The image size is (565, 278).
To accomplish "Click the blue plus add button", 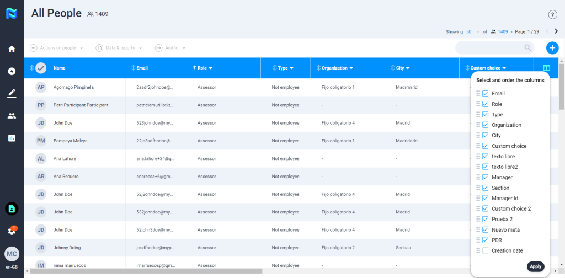I will [552, 48].
